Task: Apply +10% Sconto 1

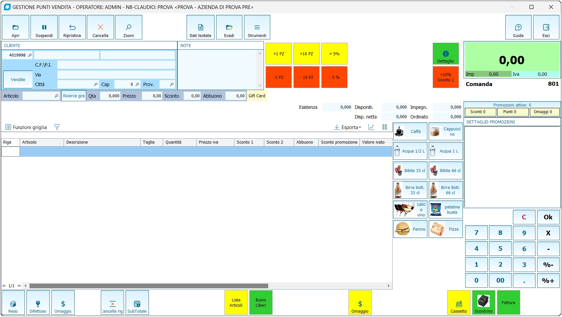Action: tap(446, 77)
